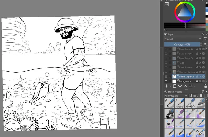Open brush presets view options hamburger
The height and width of the screenshot is (137, 208).
point(201,96)
